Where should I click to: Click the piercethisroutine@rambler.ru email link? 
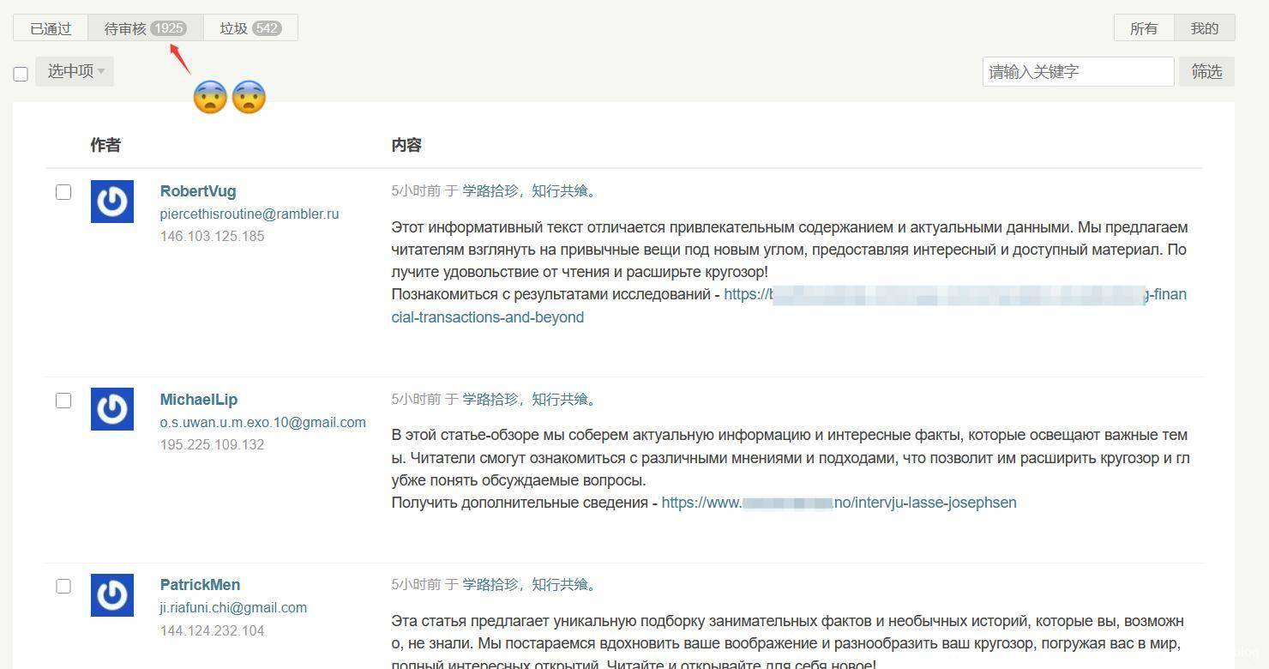(250, 214)
